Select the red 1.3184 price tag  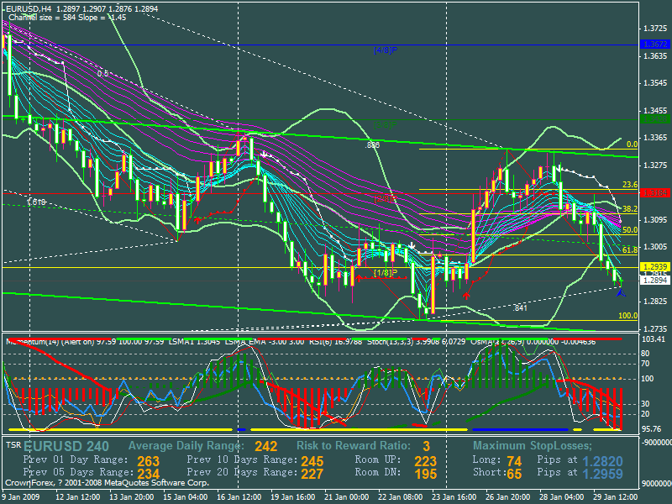(x=654, y=192)
